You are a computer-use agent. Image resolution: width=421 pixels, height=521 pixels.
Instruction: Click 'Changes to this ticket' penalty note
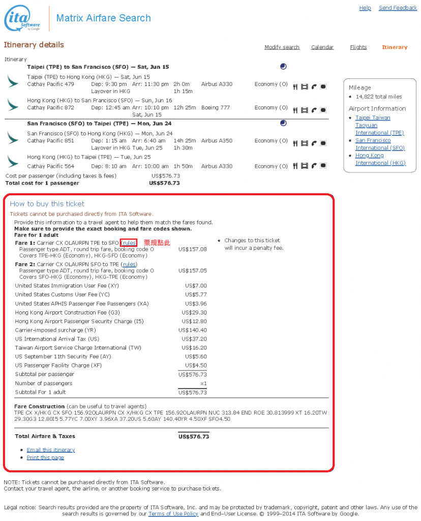254,244
